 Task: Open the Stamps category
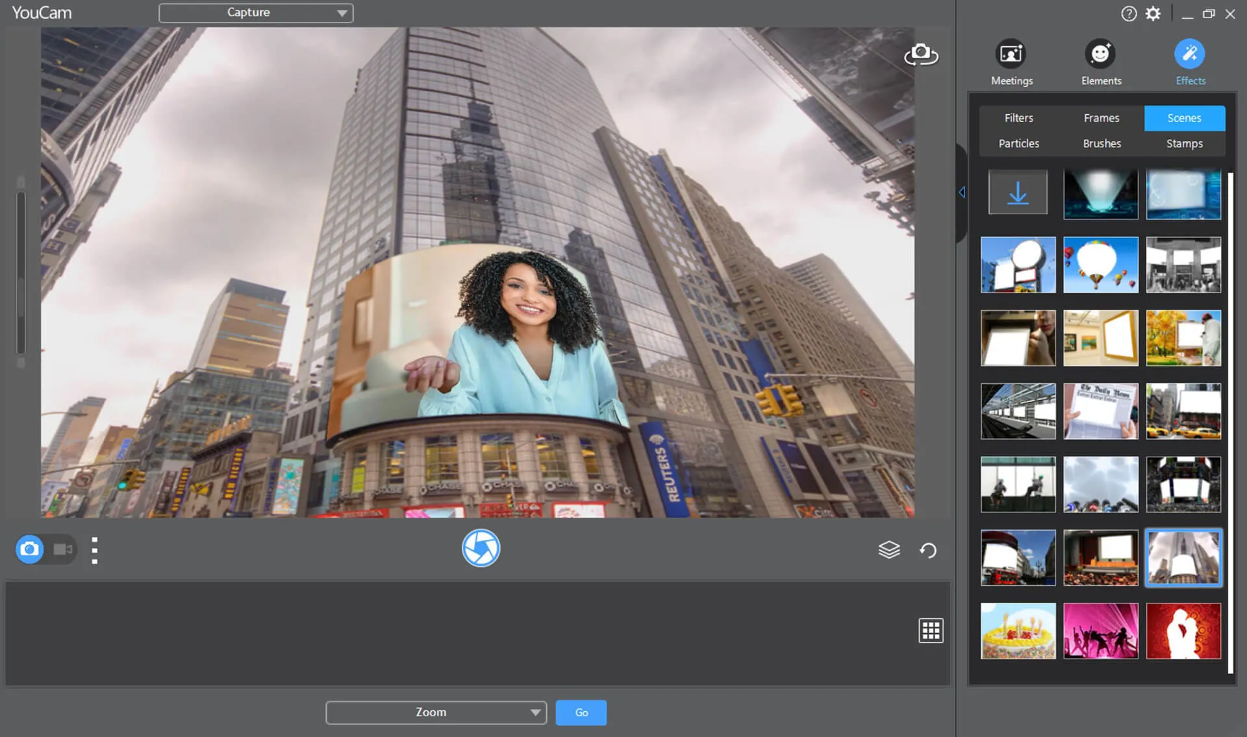(1183, 143)
